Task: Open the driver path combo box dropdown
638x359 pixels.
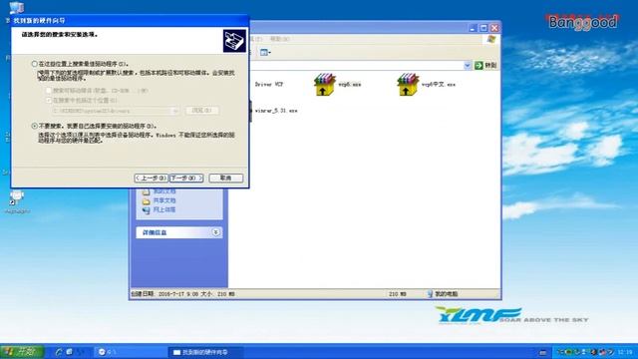Action: 175,111
